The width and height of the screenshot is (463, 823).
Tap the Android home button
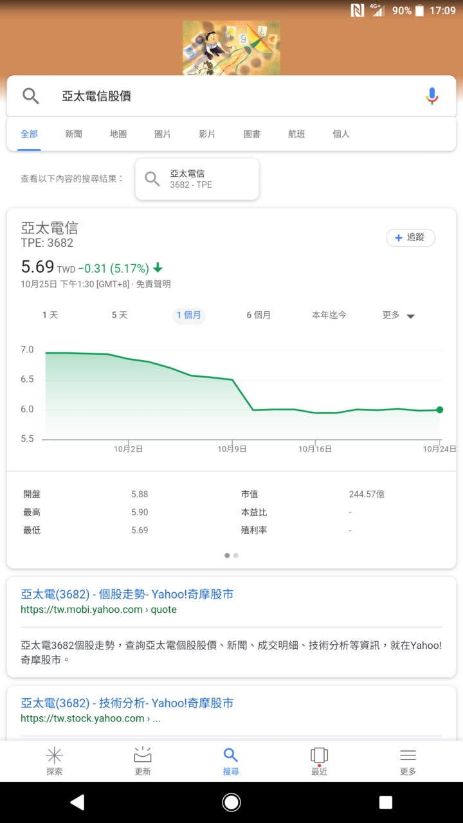click(x=232, y=802)
